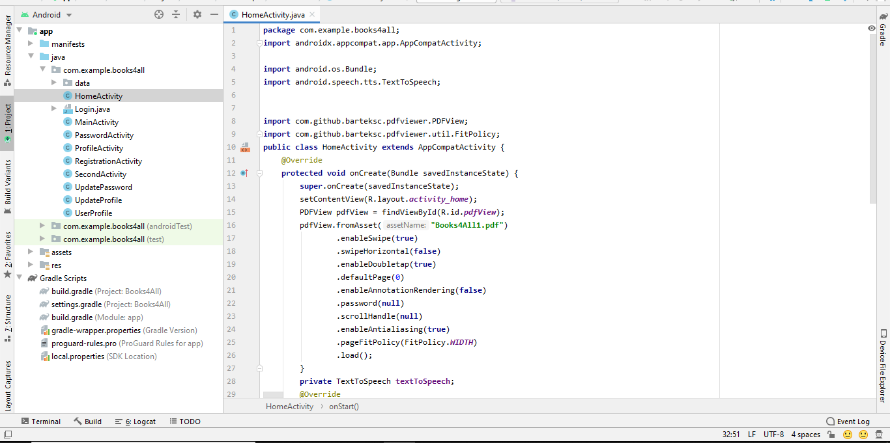
Task: Toggle read-only lock in the status bar
Action: [829, 434]
